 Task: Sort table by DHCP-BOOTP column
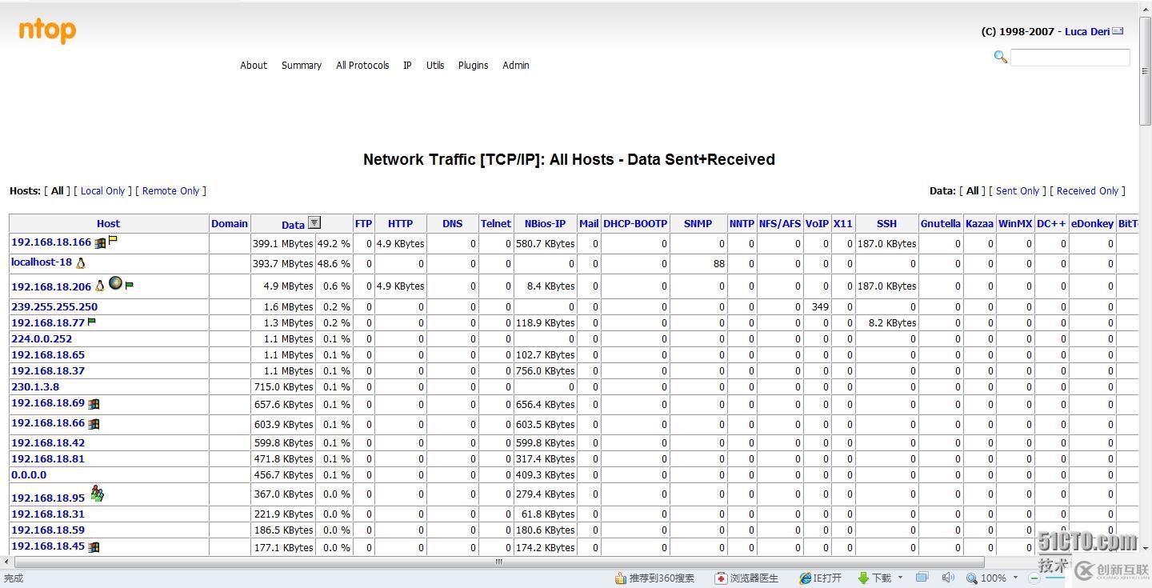click(635, 224)
